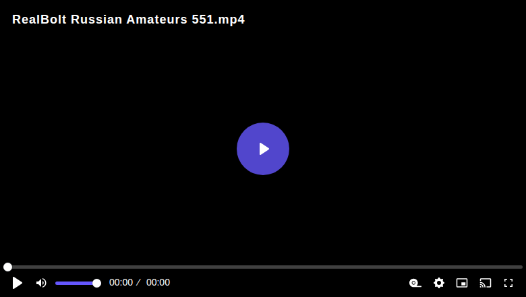Click the video title ending in 551.mp4
The width and height of the screenshot is (526, 297).
tap(129, 20)
